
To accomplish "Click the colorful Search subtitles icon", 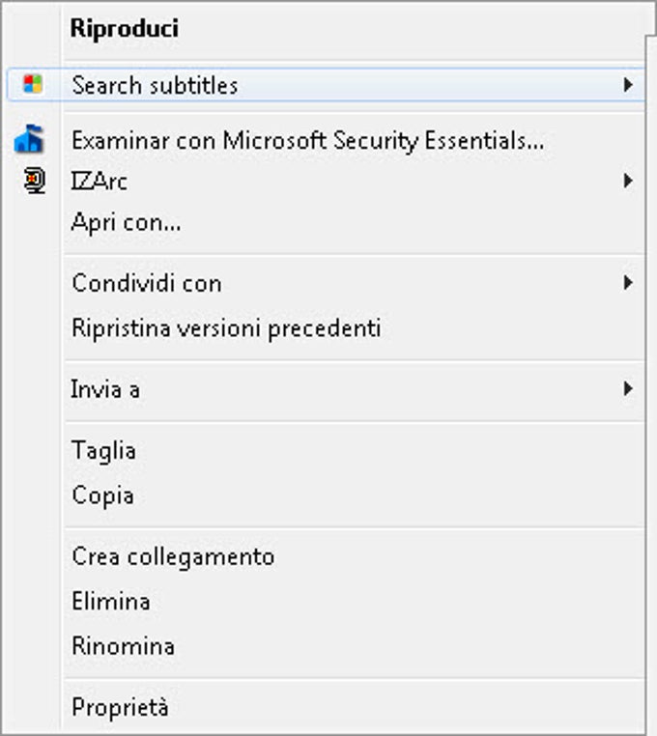I will coord(33,85).
